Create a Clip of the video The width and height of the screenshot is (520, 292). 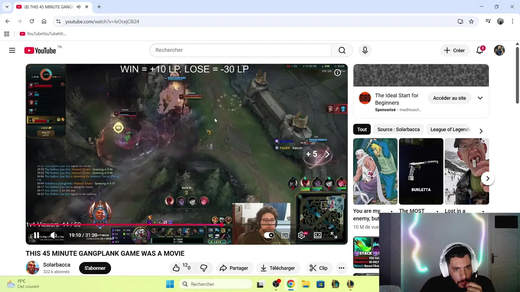[x=318, y=268]
